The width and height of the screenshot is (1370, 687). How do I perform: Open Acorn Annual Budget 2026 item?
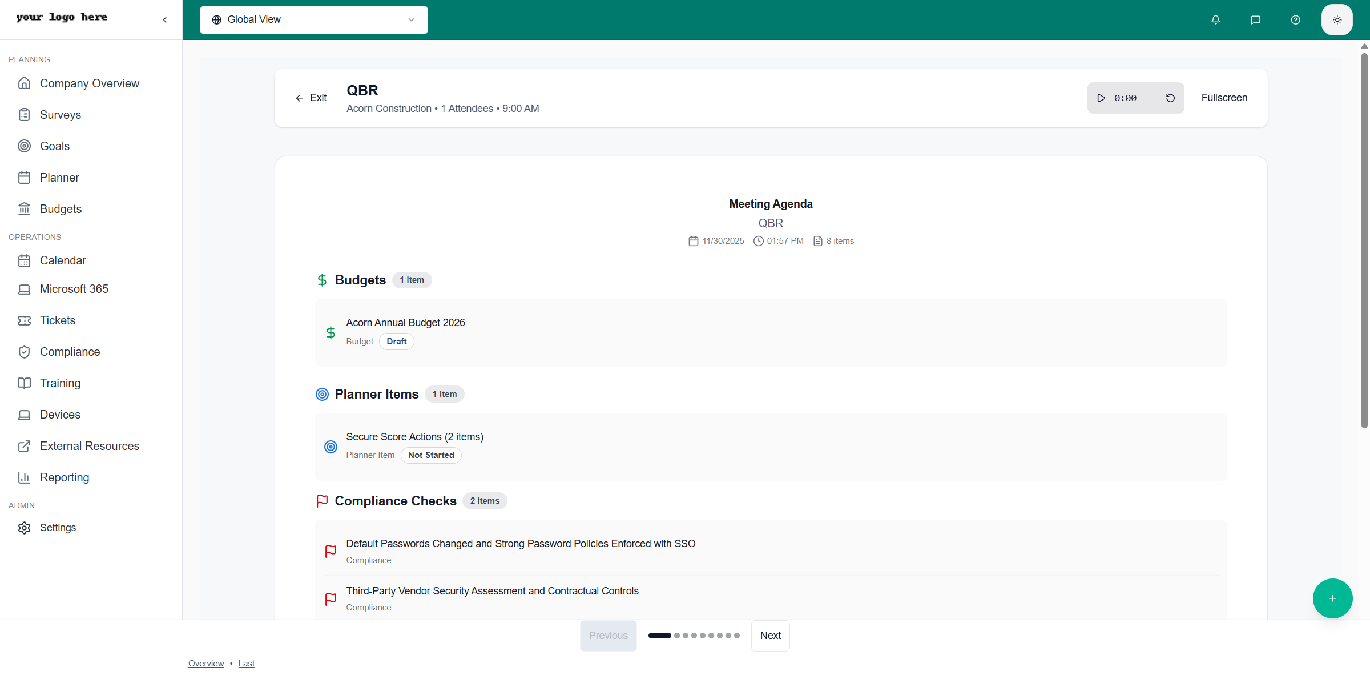(x=405, y=323)
